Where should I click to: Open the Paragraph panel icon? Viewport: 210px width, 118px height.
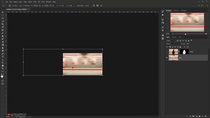[163, 30]
